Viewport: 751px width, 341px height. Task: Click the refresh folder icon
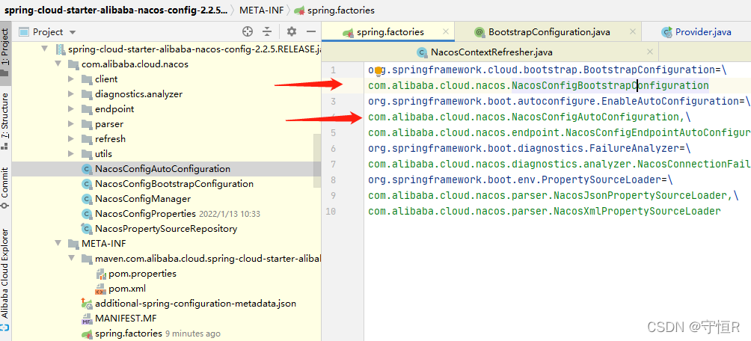tap(87, 139)
